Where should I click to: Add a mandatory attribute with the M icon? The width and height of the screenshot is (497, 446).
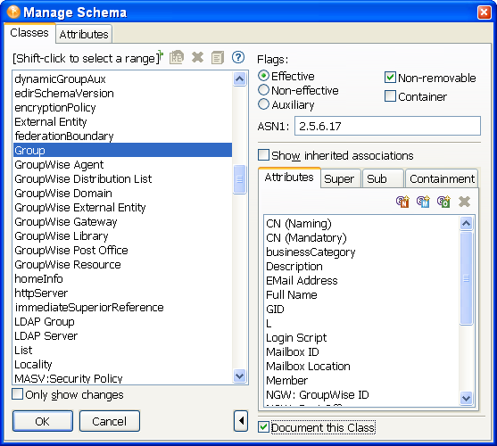coord(423,202)
